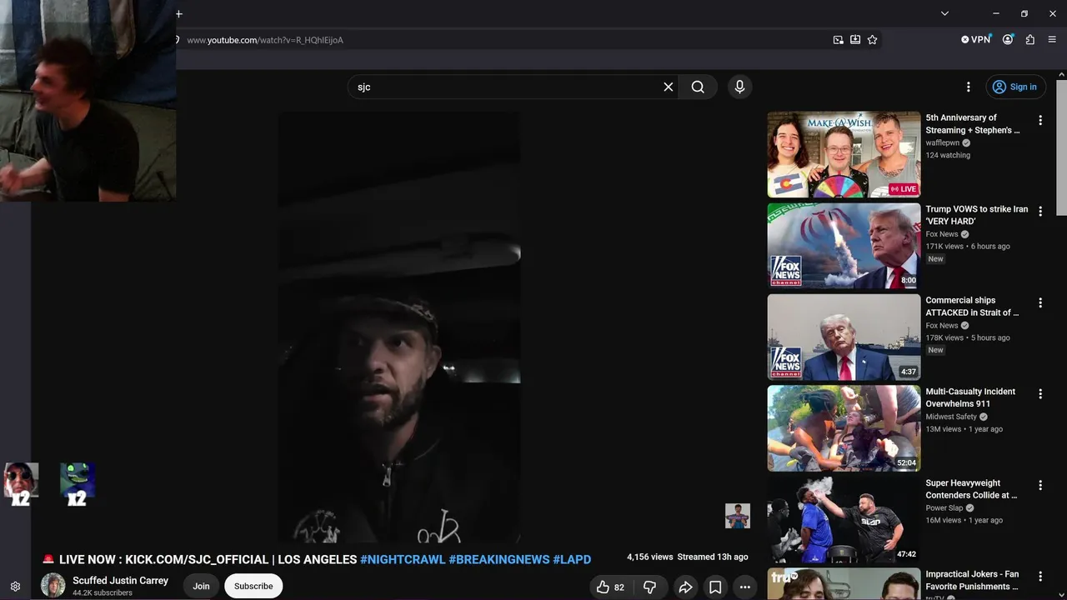Image resolution: width=1067 pixels, height=600 pixels.
Task: Open a new tab with the plus button
Action: [179, 13]
